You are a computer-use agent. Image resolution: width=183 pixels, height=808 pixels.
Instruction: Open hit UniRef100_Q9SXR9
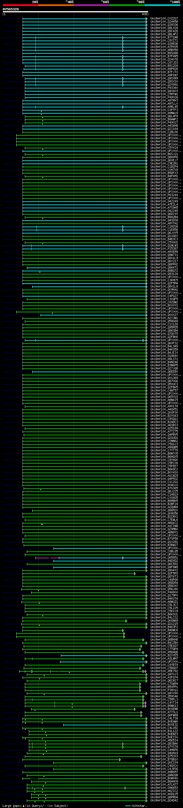(164, 79)
